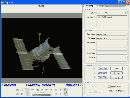
Task: Step forward one frame
Action: [x=46, y=90]
